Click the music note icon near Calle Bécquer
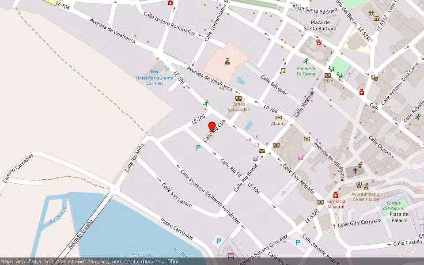424x265 pixels. (x=283, y=71)
